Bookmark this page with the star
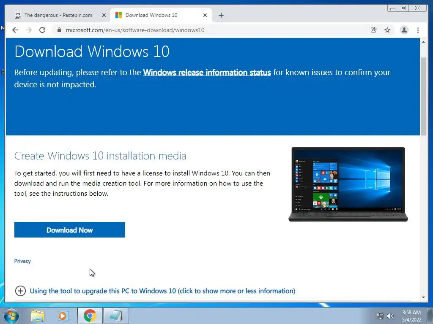Viewport: 433px width, 324px height. (x=387, y=30)
